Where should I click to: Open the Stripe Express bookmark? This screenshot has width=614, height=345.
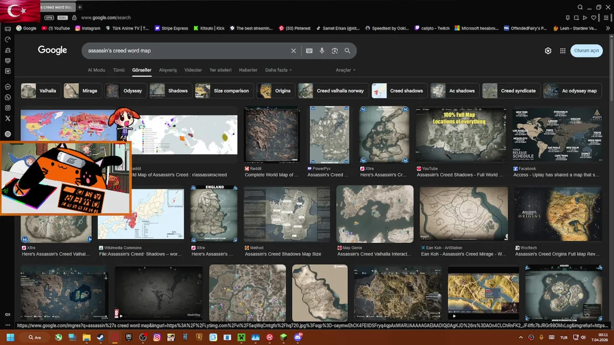pos(171,28)
